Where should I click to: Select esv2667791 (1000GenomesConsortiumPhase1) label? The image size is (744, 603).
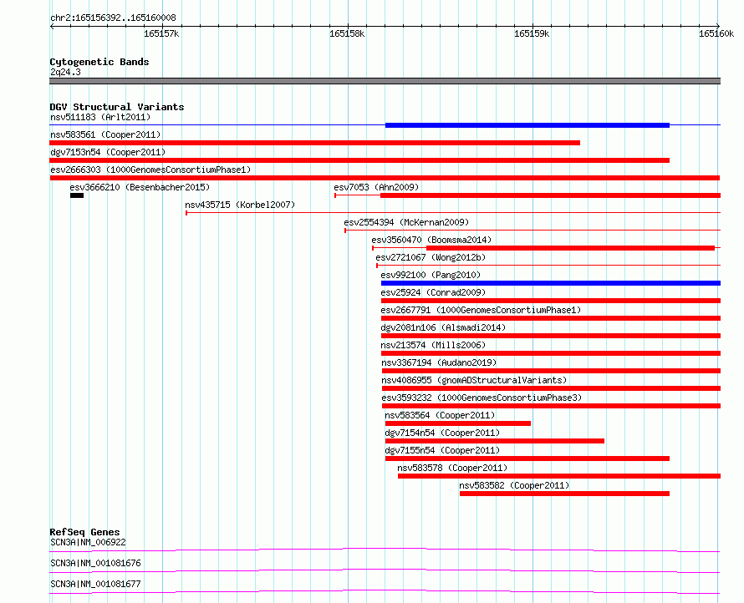[481, 310]
